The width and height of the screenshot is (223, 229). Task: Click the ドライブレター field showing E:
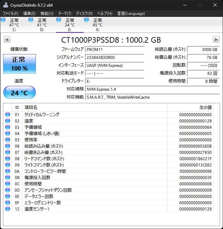114,81
